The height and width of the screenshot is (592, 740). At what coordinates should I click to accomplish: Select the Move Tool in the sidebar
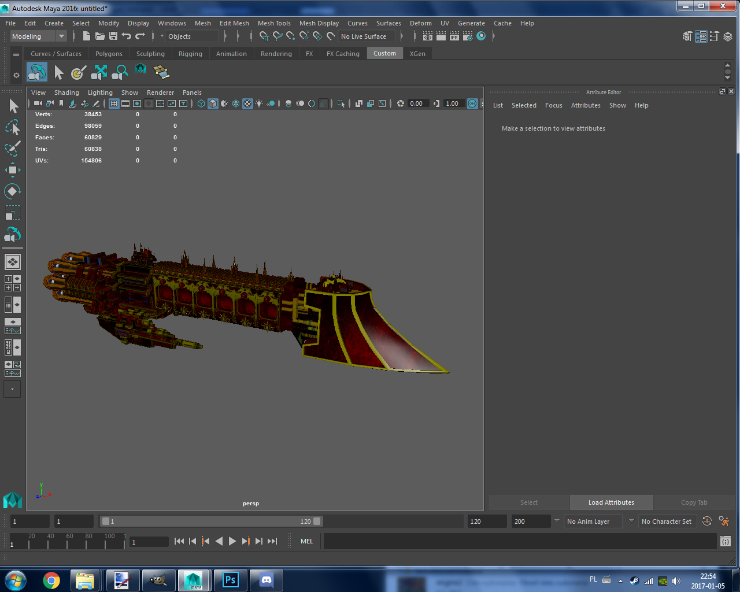pyautogui.click(x=12, y=169)
